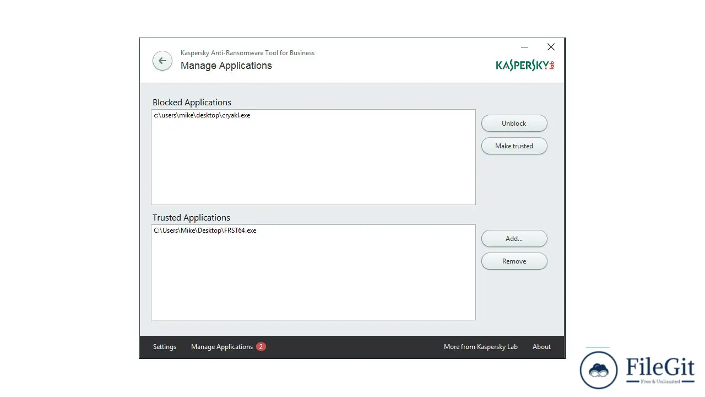Add a new trusted application

coord(514,239)
